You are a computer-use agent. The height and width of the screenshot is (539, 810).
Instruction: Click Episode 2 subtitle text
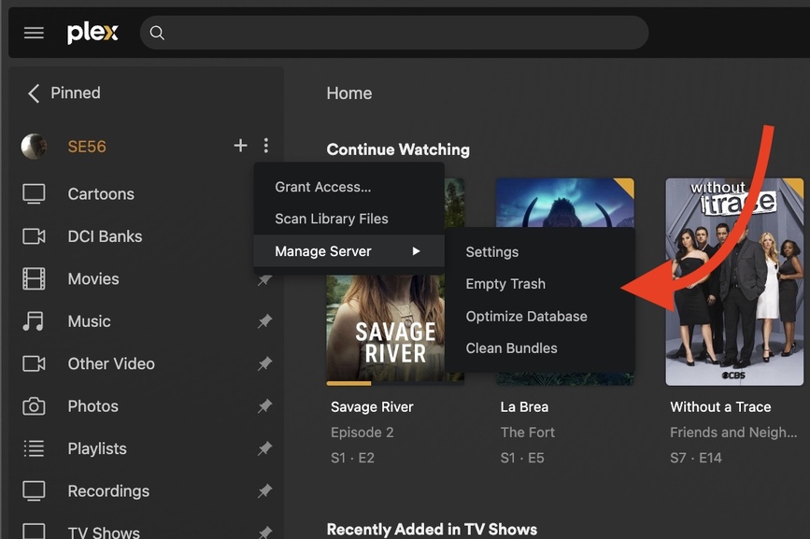pos(362,433)
